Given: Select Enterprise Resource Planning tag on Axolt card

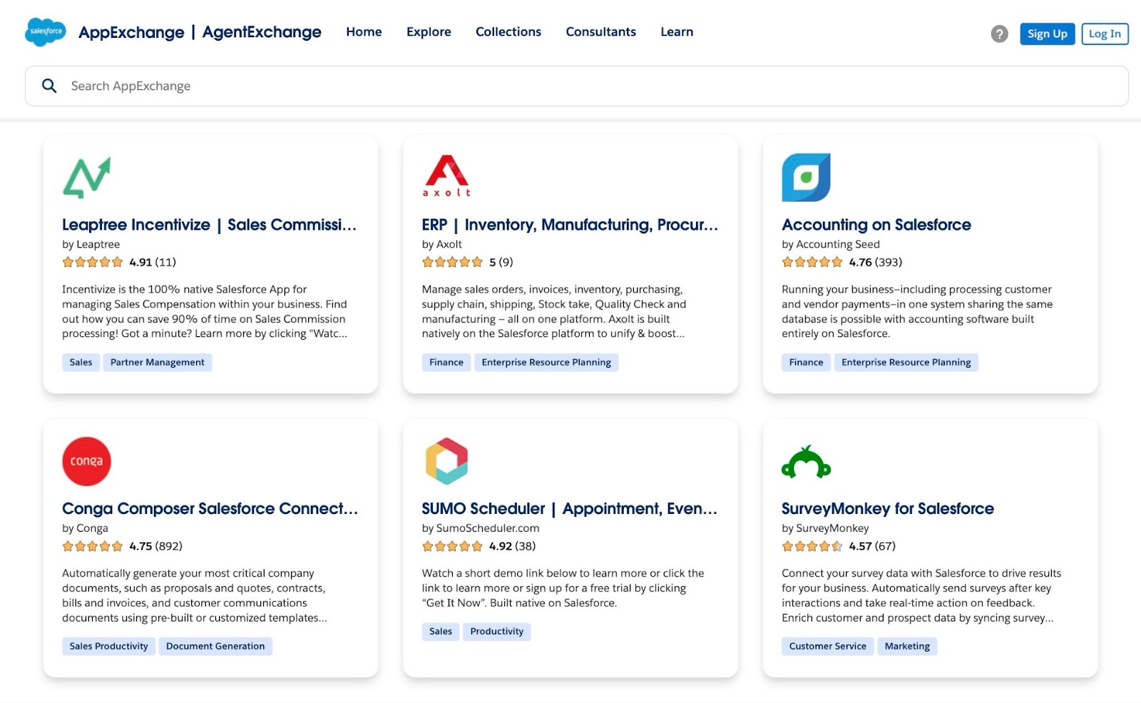Looking at the screenshot, I should [546, 363].
